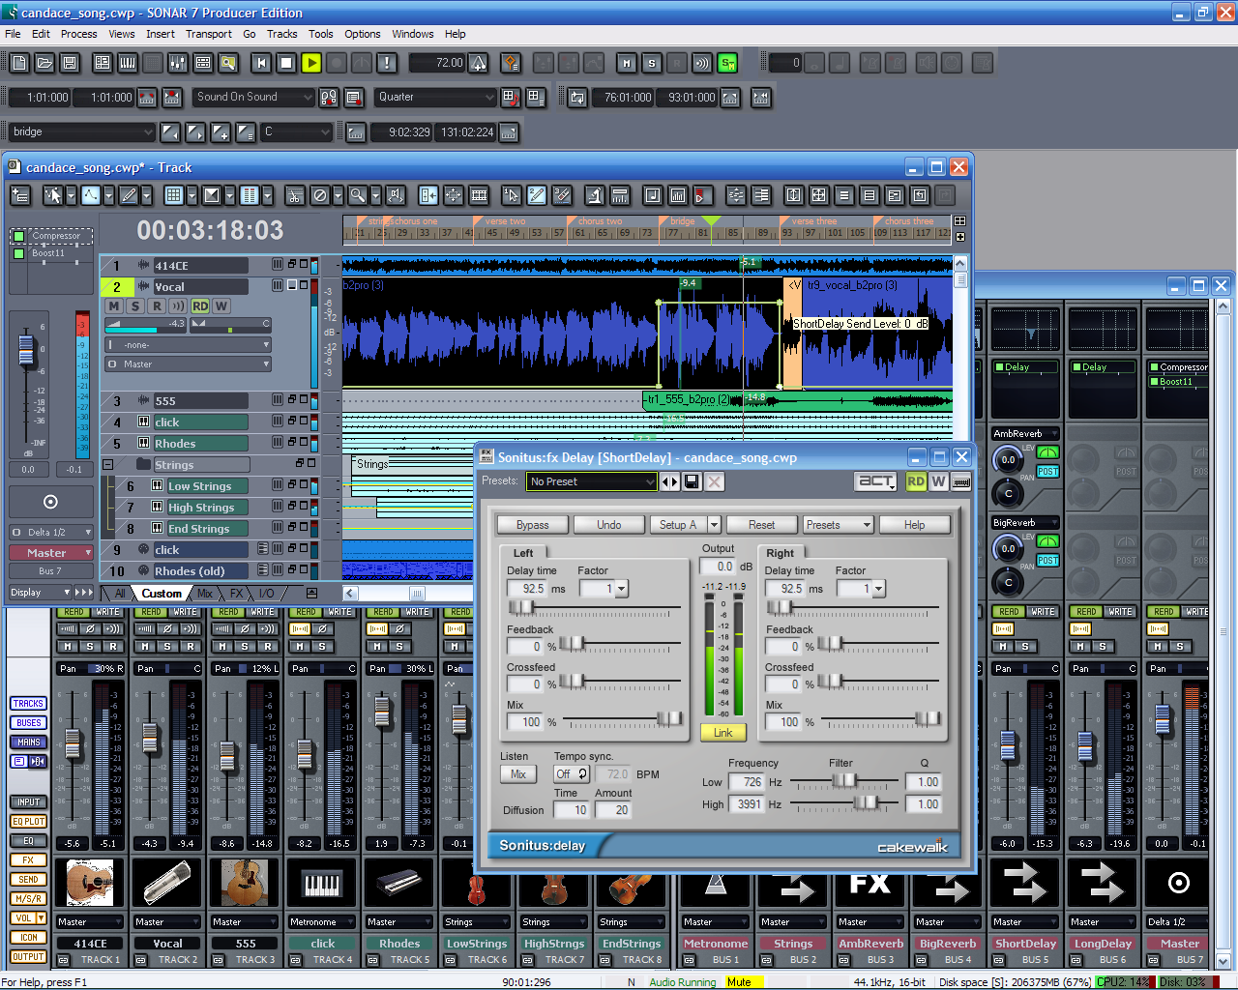The height and width of the screenshot is (990, 1238).
Task: Click the microphone icon thumbnail for Vocal
Action: [x=166, y=883]
